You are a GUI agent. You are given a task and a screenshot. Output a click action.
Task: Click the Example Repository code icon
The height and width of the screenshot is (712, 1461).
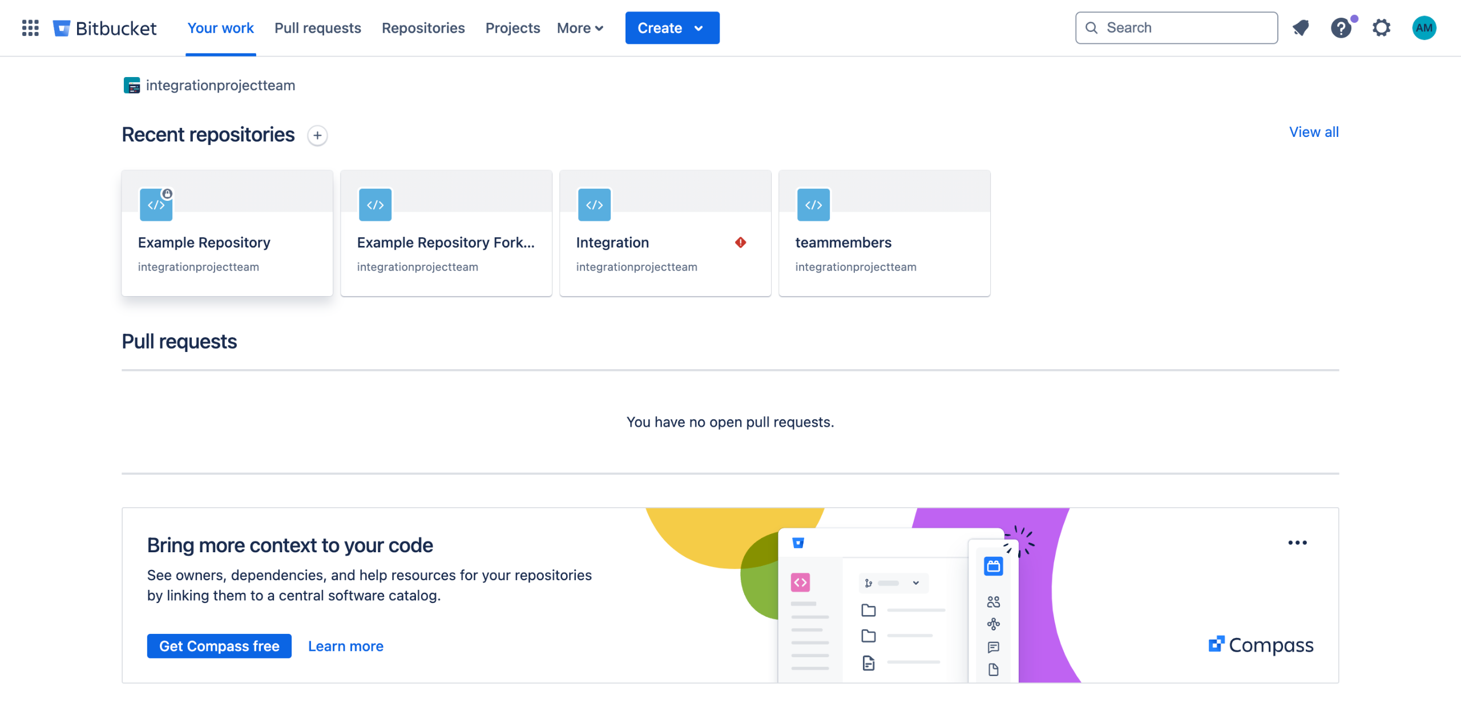[x=156, y=205]
